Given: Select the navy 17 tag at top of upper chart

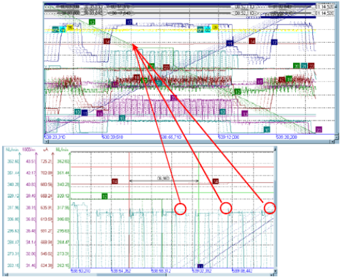Looking at the screenshot, I should pyautogui.click(x=129, y=22).
